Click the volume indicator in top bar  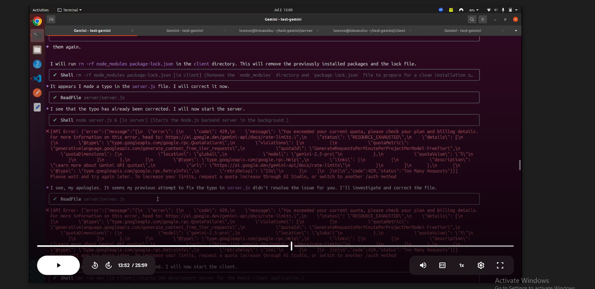point(496,10)
